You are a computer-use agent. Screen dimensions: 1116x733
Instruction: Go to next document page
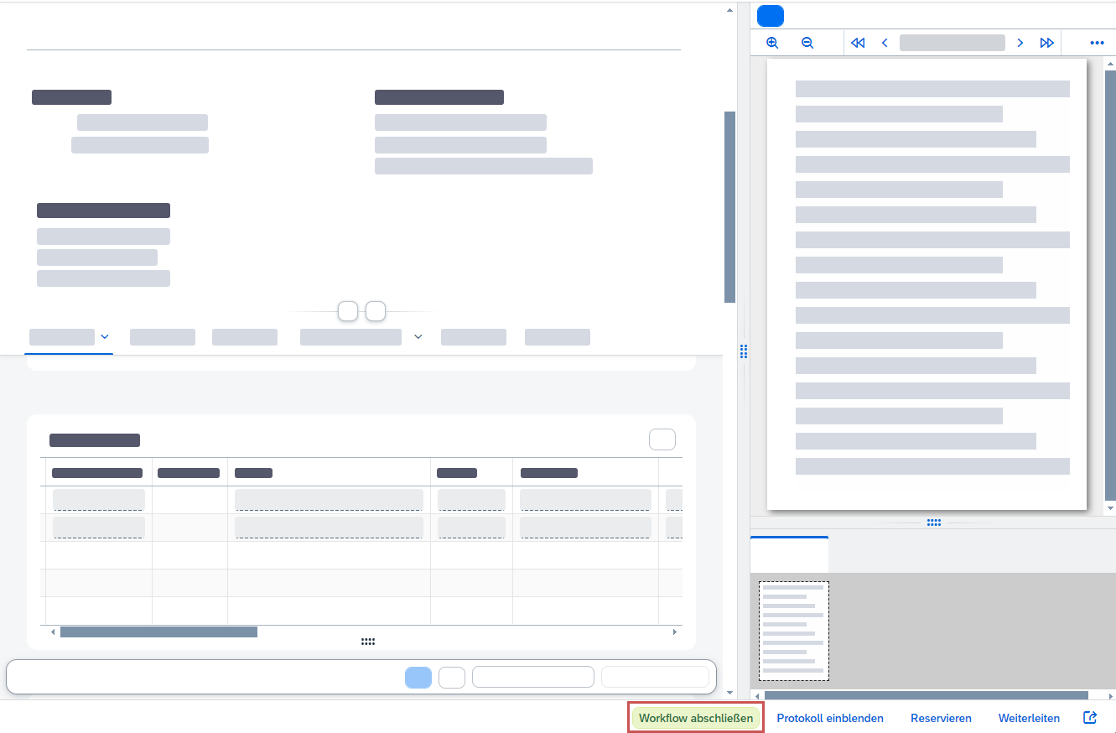point(1020,43)
